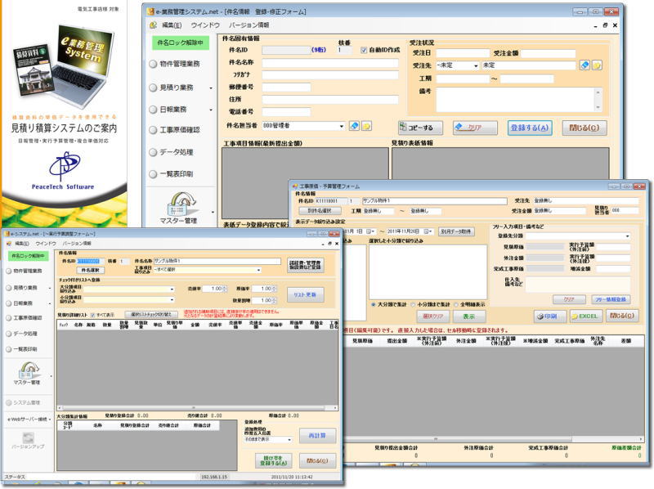Open the 受注先 dropdown showing -未定-
Viewport: 654px width, 489px height.
coord(476,65)
